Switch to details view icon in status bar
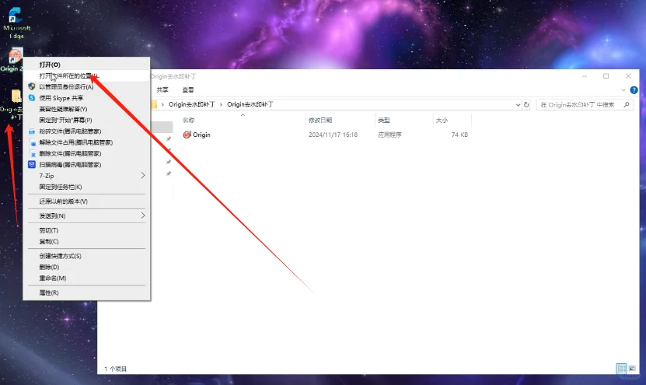The width and height of the screenshot is (646, 385). (621, 368)
